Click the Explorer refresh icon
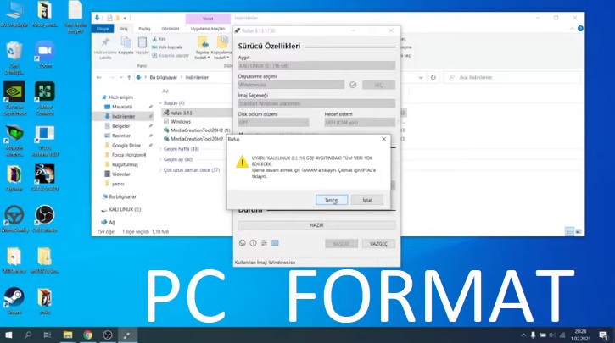The width and height of the screenshot is (615, 343). [433, 78]
